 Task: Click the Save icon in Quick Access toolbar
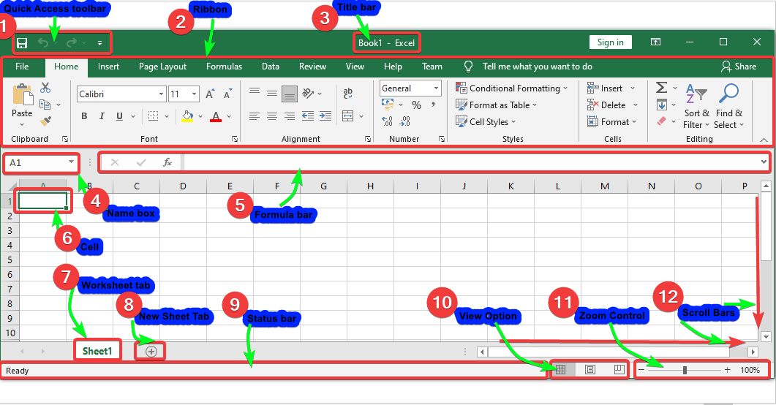click(22, 43)
